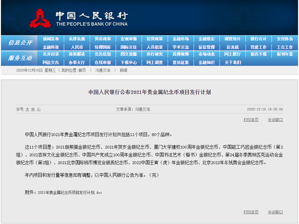Screen dimensions: 299x224
Task: Open 政策解读 link
Action: click(x=77, y=54)
